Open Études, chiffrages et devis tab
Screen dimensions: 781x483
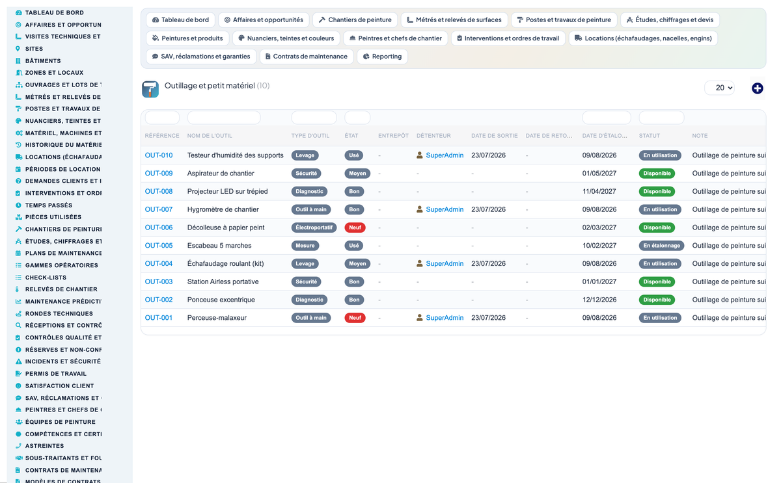(x=670, y=20)
